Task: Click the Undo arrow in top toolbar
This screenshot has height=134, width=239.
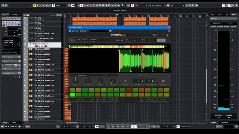Action: click(x=3, y=5)
